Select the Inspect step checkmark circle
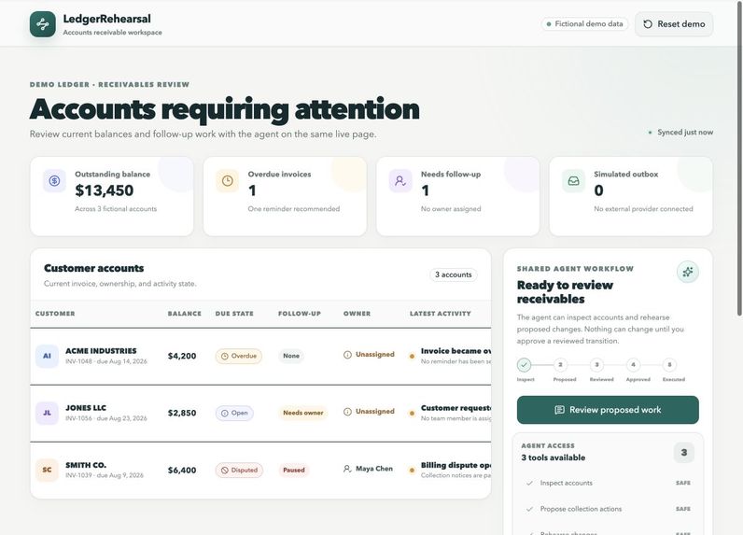Viewport: 743px width, 535px height. click(524, 365)
